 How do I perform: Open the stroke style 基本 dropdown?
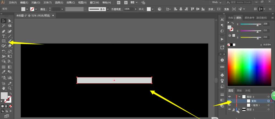(108, 9)
